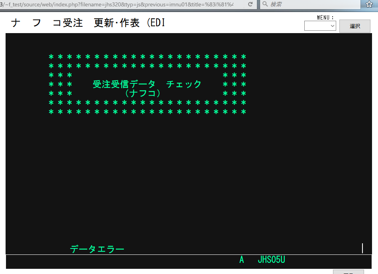Click the browser URL address field
The image size is (378, 274).
point(119,4)
